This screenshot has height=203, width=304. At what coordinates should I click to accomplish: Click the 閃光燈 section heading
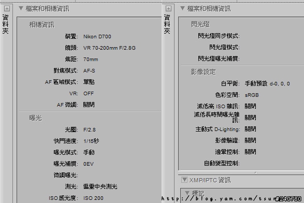click(200, 24)
